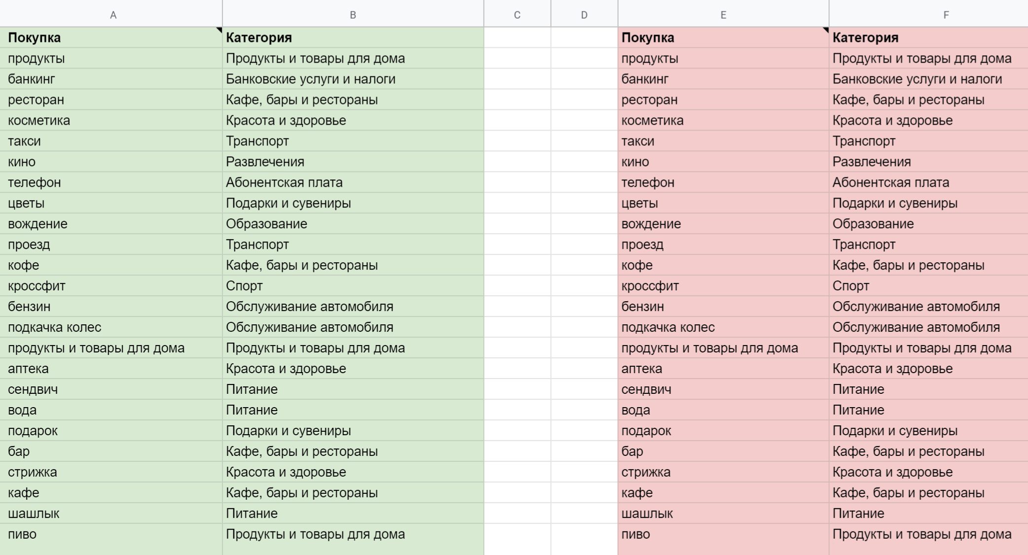Click 'Абонентская плата' in column F

[929, 182]
